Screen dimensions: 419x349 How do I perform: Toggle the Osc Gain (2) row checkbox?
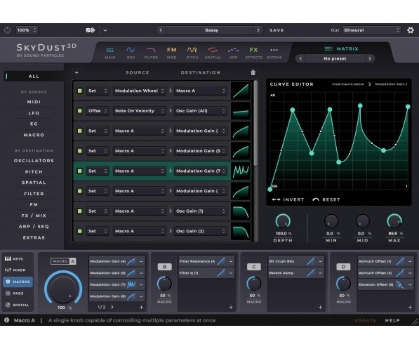tap(79, 231)
